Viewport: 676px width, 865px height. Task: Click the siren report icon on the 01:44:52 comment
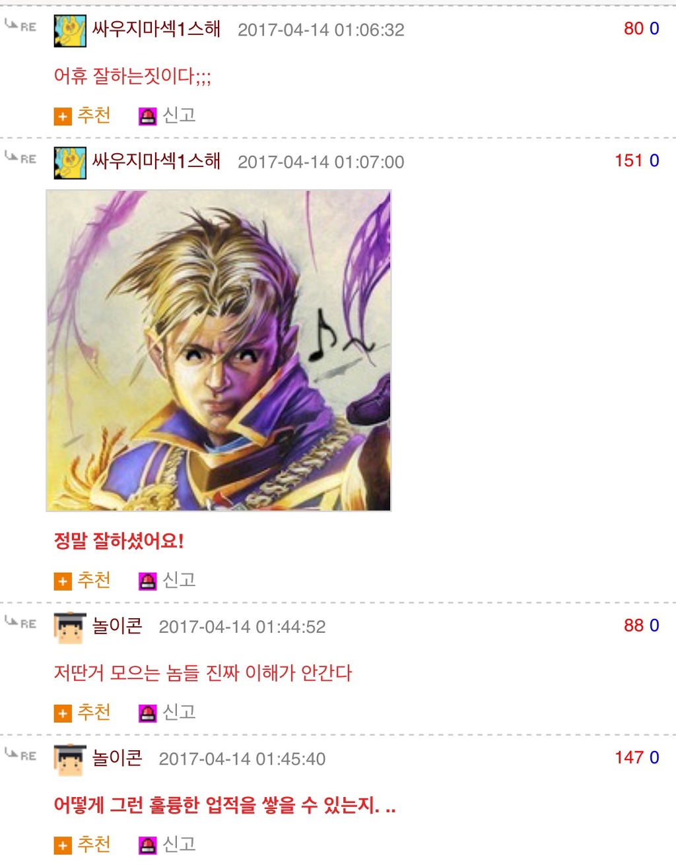[x=148, y=713]
